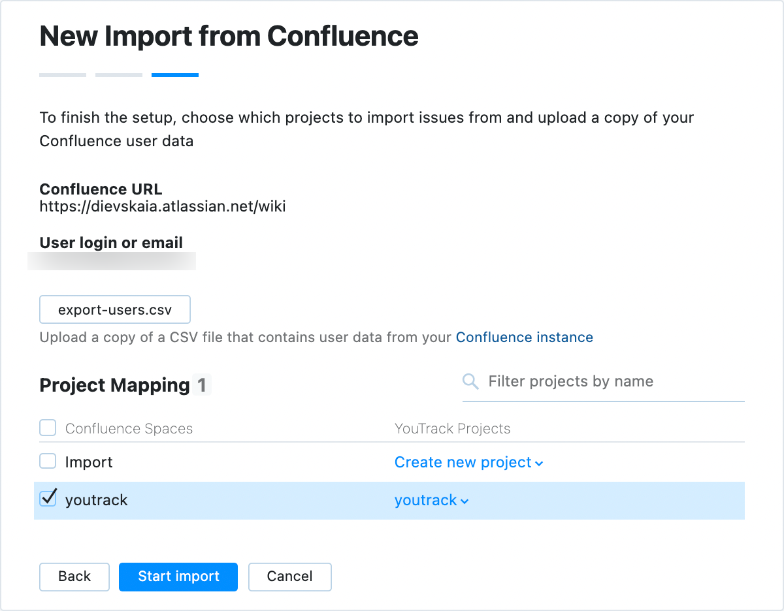This screenshot has width=784, height=611.
Task: Select the second wizard step indicator
Action: [119, 75]
